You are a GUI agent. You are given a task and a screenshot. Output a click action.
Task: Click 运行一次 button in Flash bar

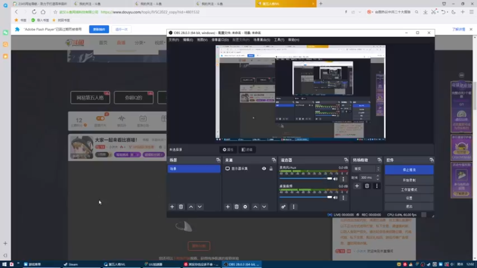[122, 29]
